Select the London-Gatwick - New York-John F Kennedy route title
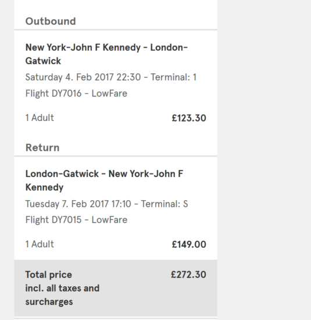This screenshot has height=320, width=311. (x=104, y=180)
